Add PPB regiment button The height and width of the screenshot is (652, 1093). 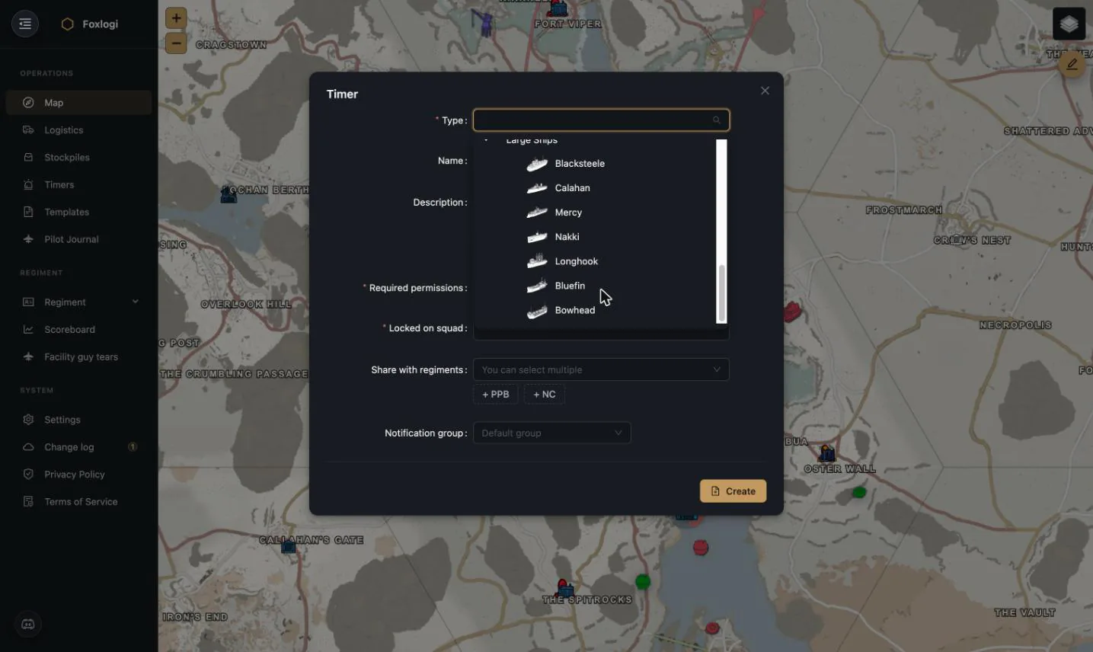point(496,395)
